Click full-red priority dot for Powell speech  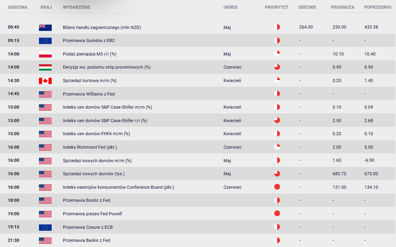[x=277, y=214]
